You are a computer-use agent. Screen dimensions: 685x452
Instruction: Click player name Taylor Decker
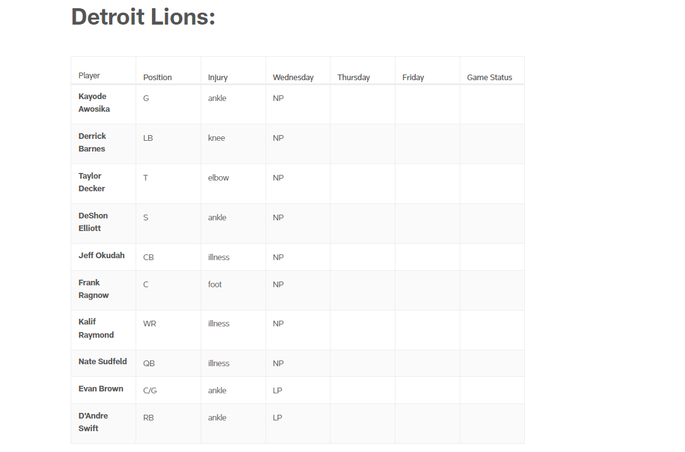(91, 182)
